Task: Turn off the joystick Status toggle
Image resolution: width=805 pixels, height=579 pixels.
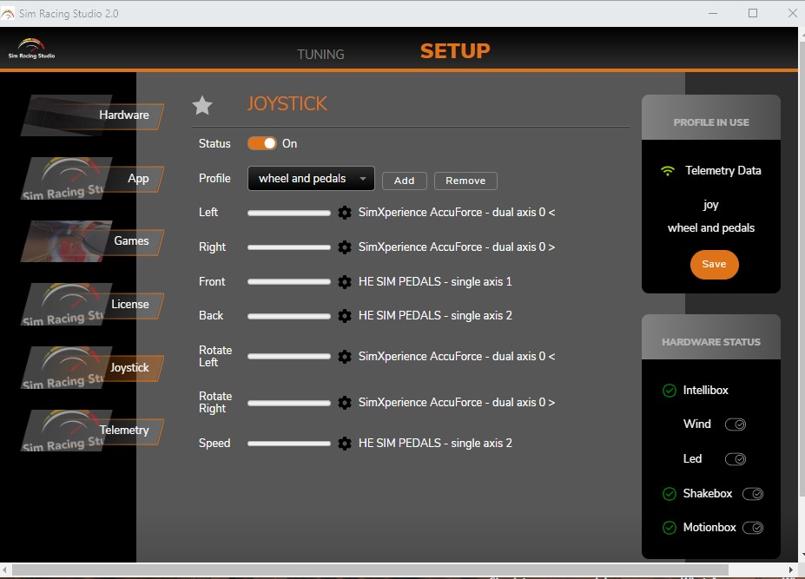Action: (x=261, y=142)
